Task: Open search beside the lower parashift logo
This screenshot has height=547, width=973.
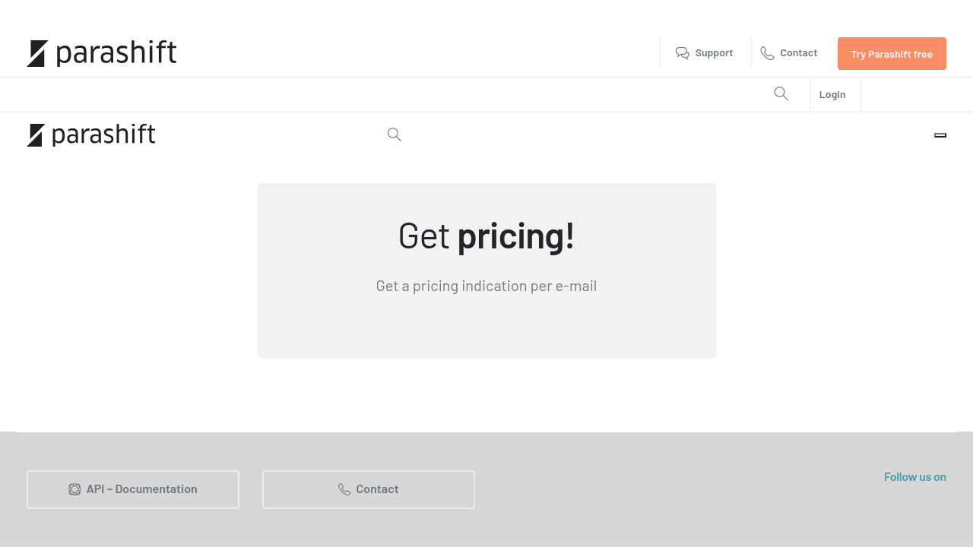Action: [x=395, y=135]
